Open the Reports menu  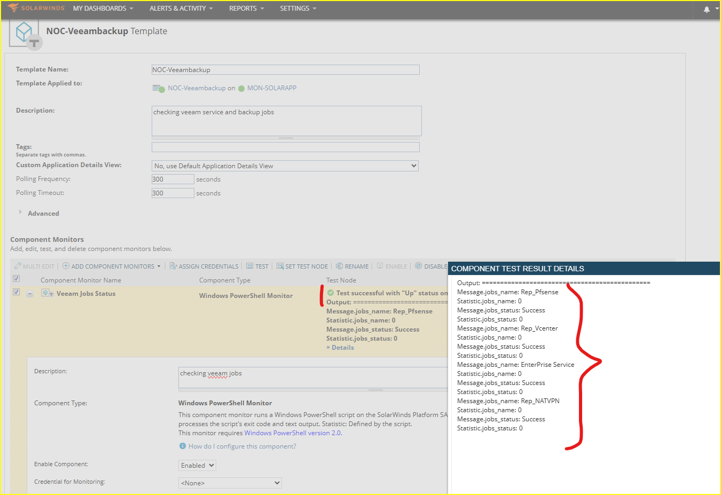click(247, 9)
